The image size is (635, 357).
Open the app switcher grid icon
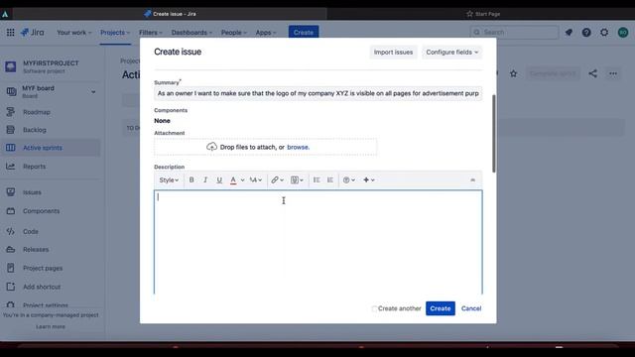(x=11, y=33)
